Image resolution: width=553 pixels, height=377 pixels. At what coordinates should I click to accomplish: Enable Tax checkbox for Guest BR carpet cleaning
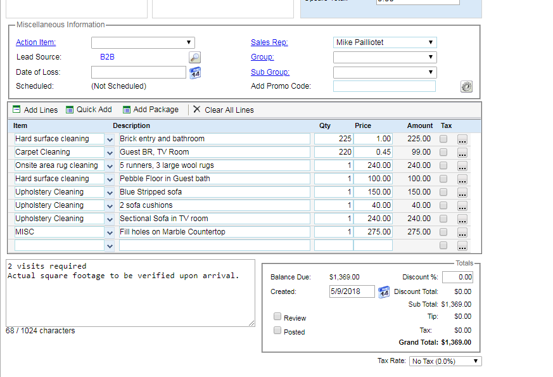(443, 152)
